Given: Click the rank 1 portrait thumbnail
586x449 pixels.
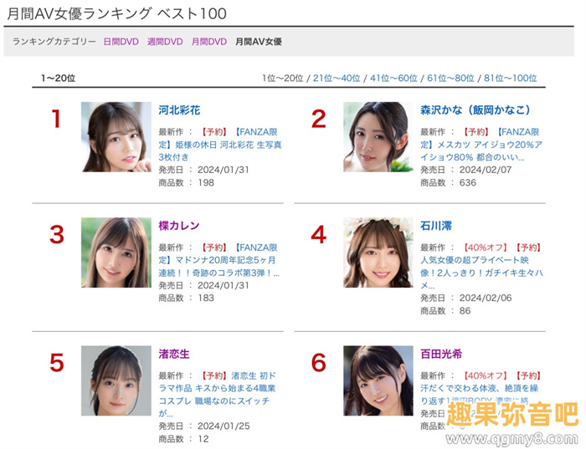Looking at the screenshot, I should tap(116, 137).
